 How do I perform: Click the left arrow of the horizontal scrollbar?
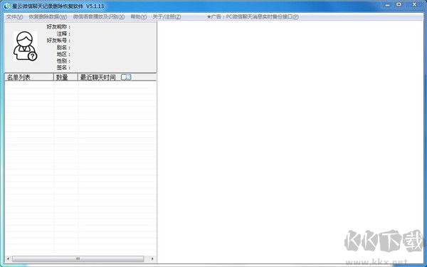[x=8, y=258]
